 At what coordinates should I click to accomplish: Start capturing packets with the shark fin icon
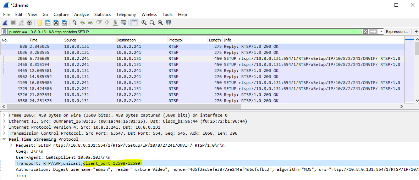click(x=5, y=23)
